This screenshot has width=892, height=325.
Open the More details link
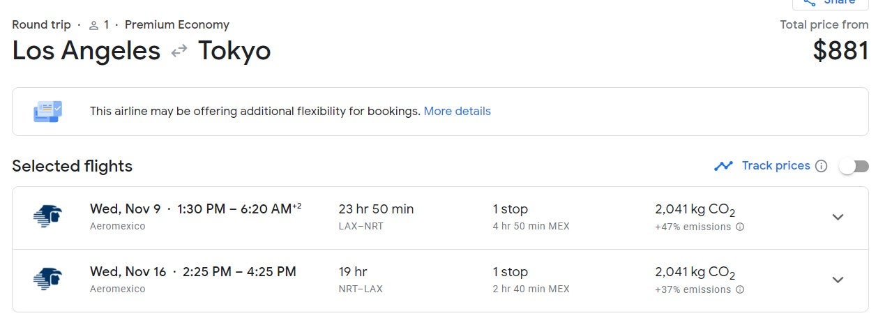(x=458, y=112)
